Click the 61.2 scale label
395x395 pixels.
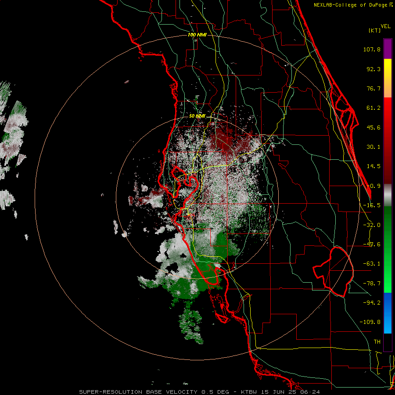tap(373, 108)
